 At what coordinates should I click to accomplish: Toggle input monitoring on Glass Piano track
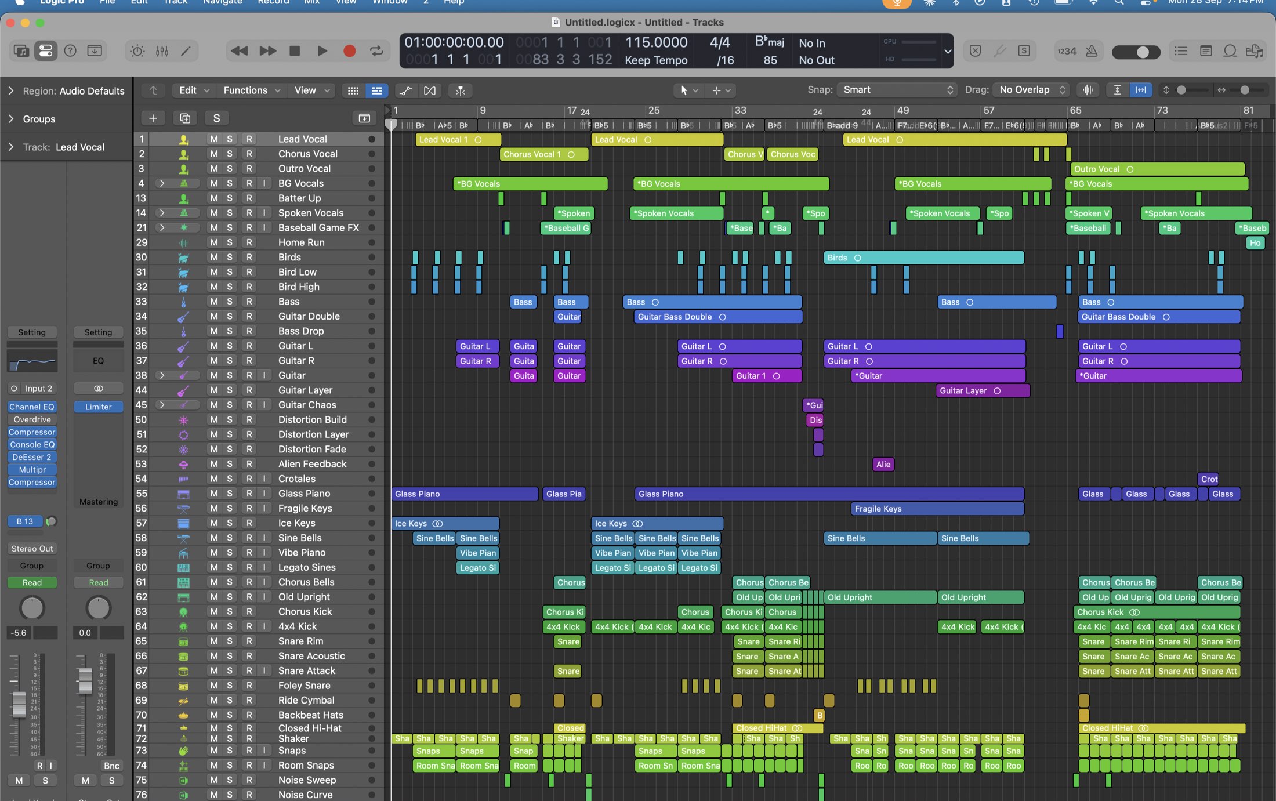(264, 494)
